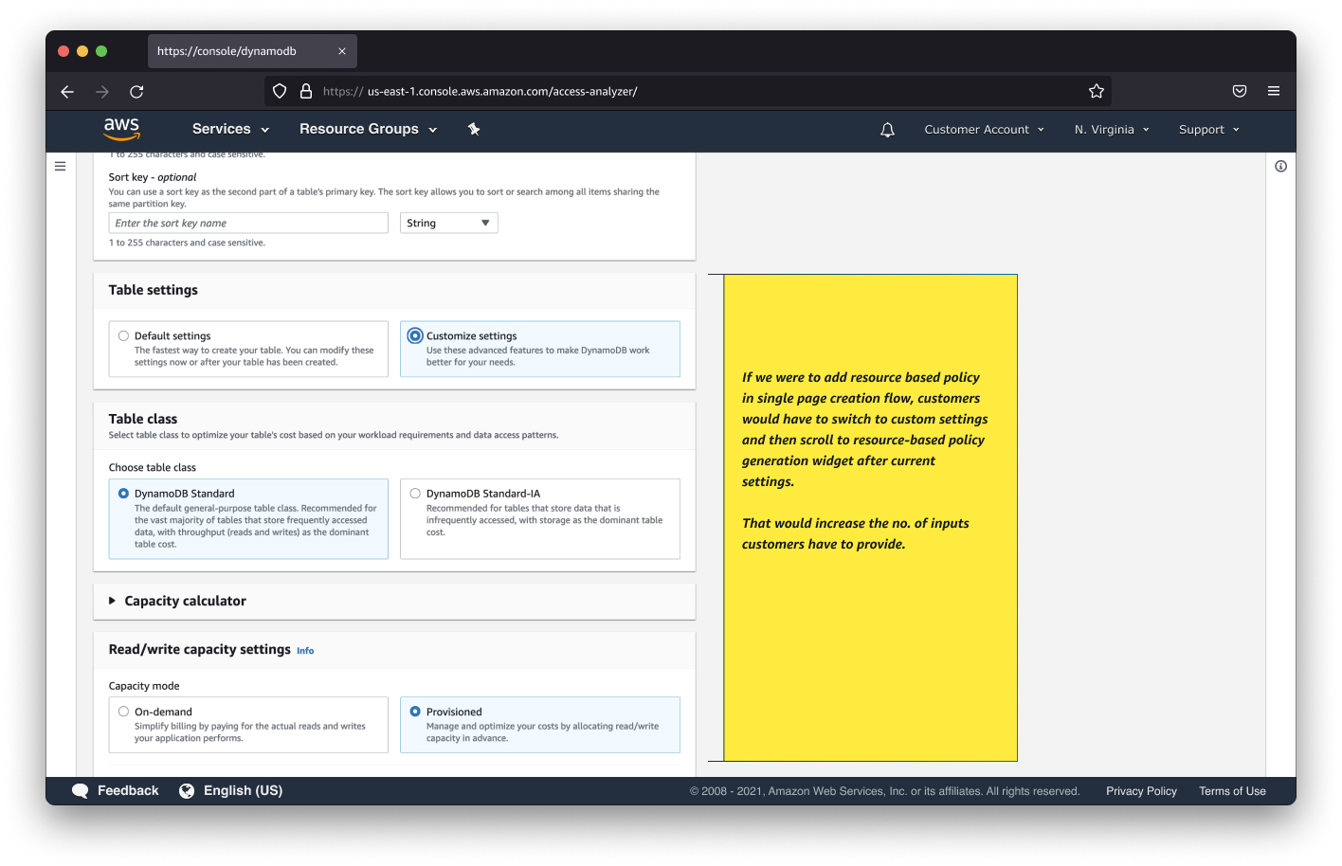This screenshot has height=866, width=1342.
Task: Select the Default settings radio button
Action: pyautogui.click(x=123, y=335)
